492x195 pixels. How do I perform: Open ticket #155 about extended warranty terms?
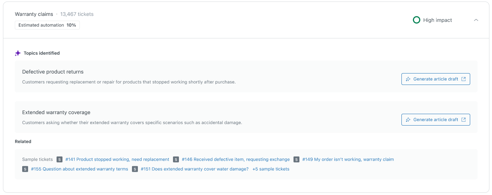79,169
